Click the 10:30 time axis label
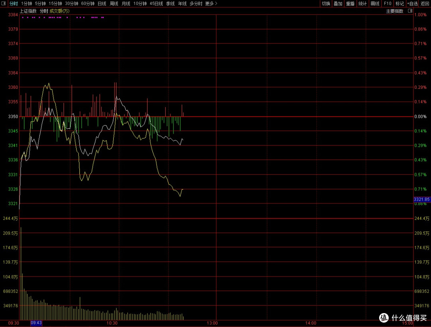This screenshot has width=431, height=327. pyautogui.click(x=112, y=323)
